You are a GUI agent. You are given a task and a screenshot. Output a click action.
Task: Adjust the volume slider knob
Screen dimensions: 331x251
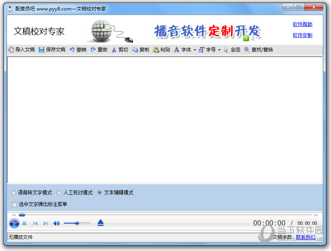(x=77, y=223)
